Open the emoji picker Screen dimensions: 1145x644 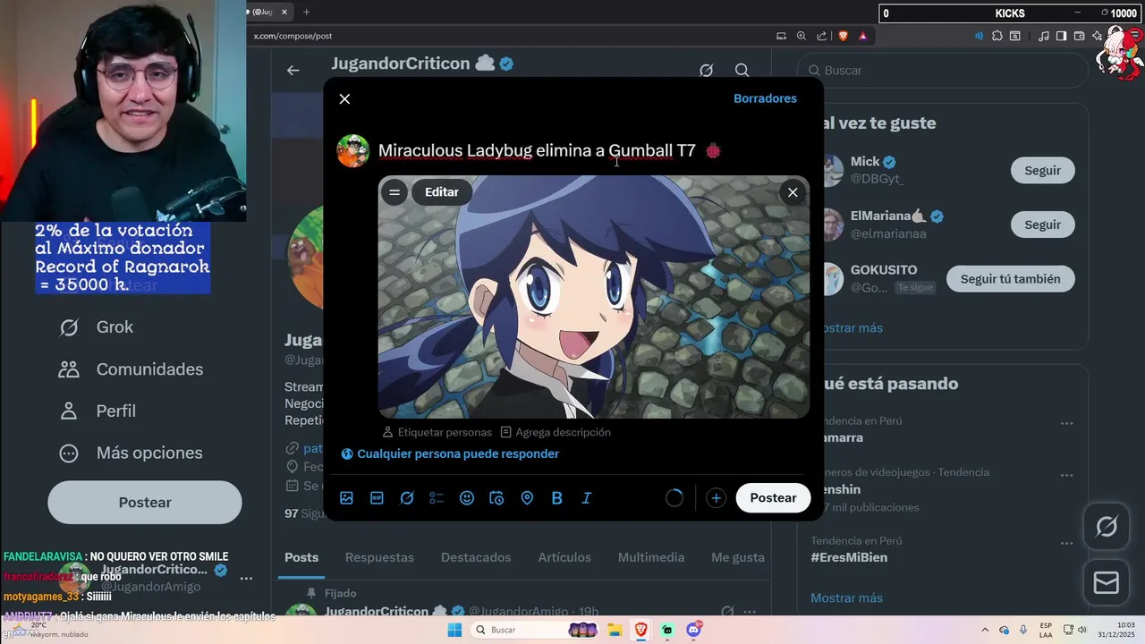click(467, 498)
